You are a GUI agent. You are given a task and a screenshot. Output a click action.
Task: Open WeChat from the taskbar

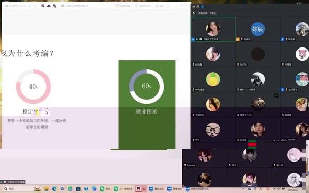[105, 189]
